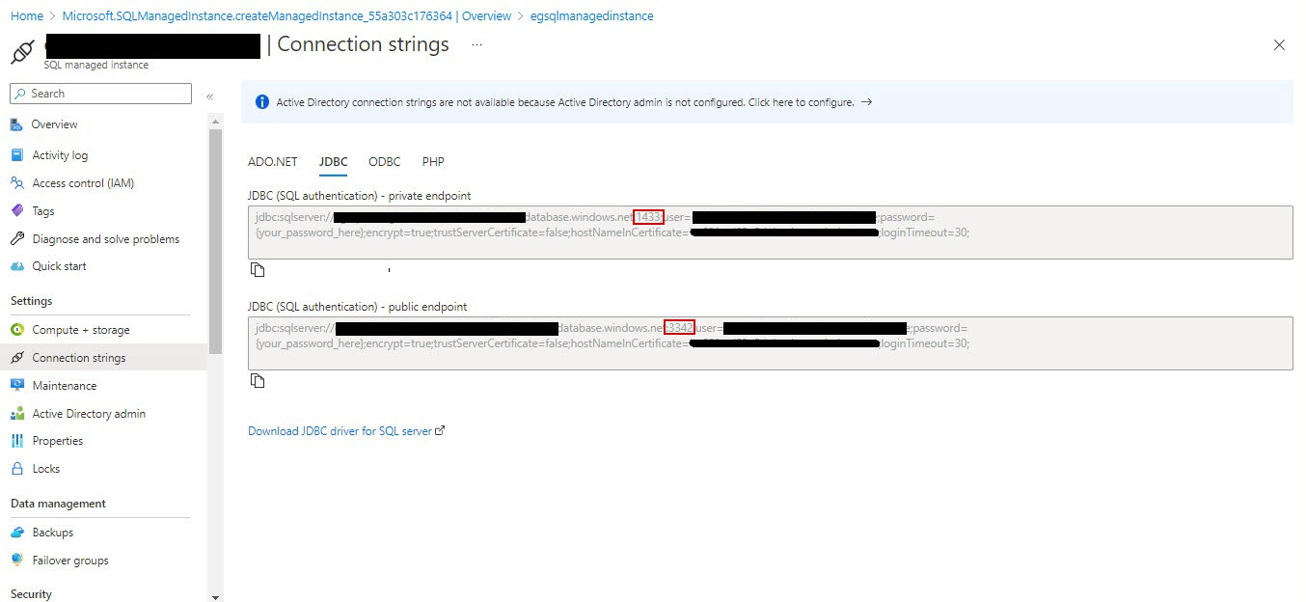Image resolution: width=1306 pixels, height=602 pixels.
Task: Collapse the sidebar with double chevron
Action: [x=209, y=96]
